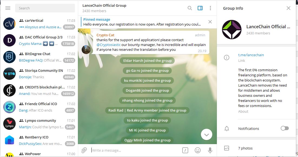
Task: Click the 'go Ga ro joined' notice
Action: pos(147,70)
